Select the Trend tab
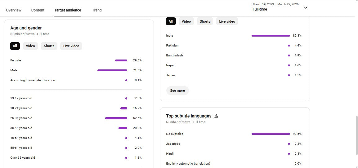 pyautogui.click(x=97, y=10)
